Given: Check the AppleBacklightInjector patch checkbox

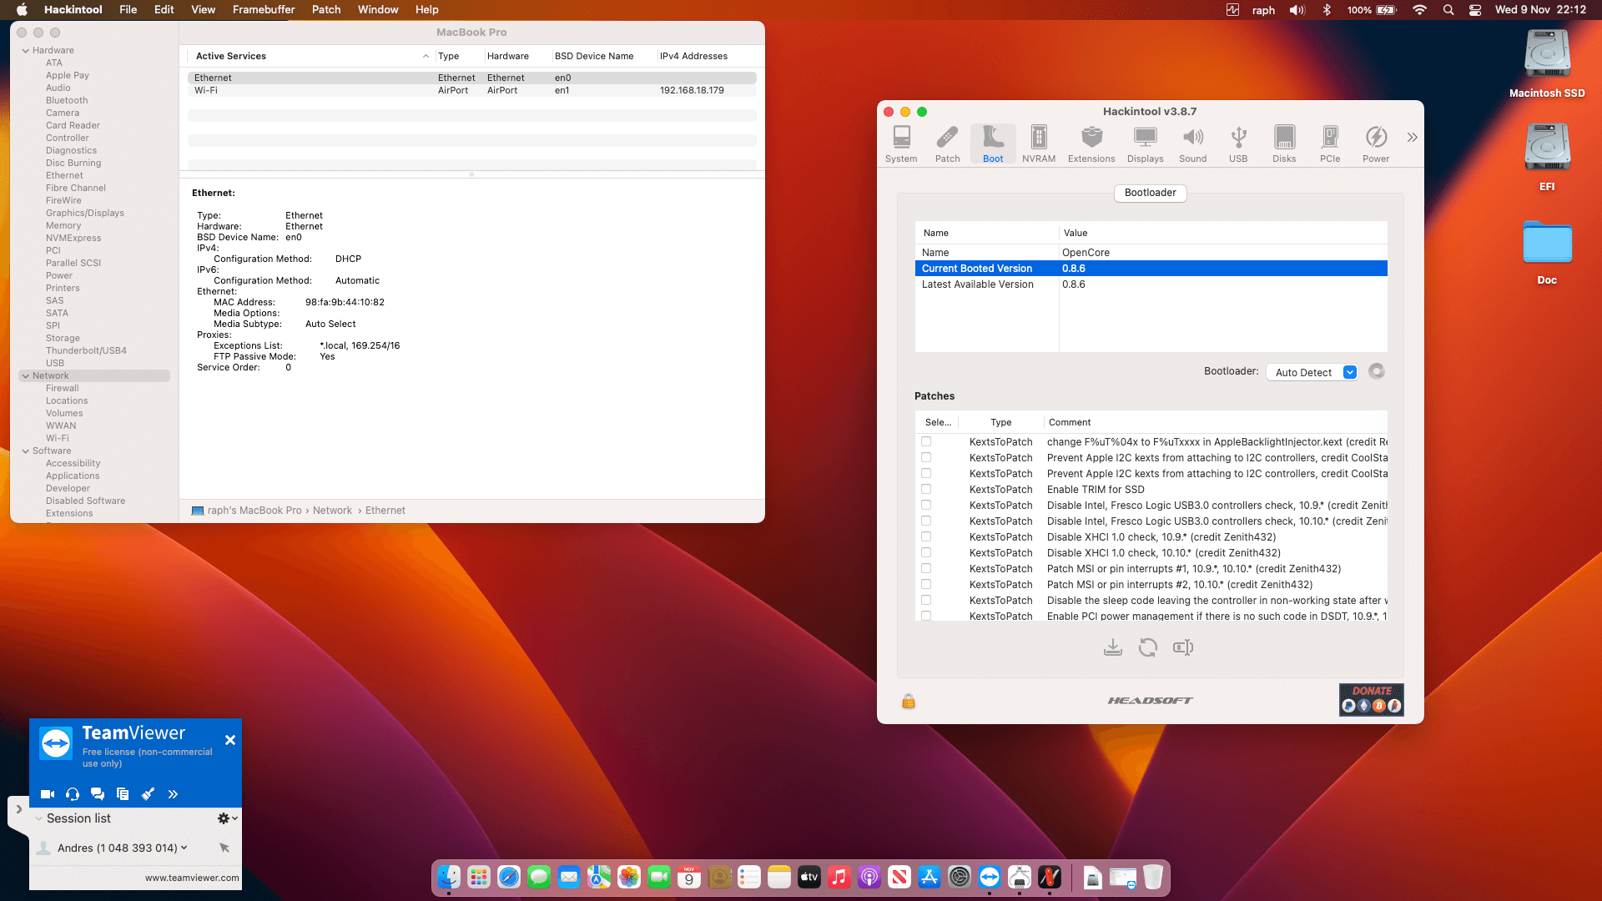Looking at the screenshot, I should coord(926,441).
